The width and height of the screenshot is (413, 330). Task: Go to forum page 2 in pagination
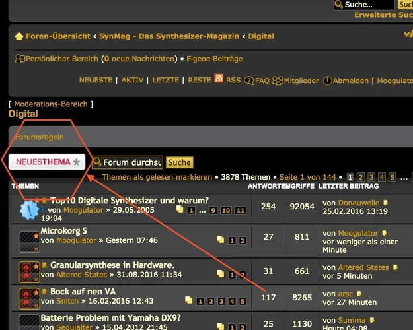[361, 177]
